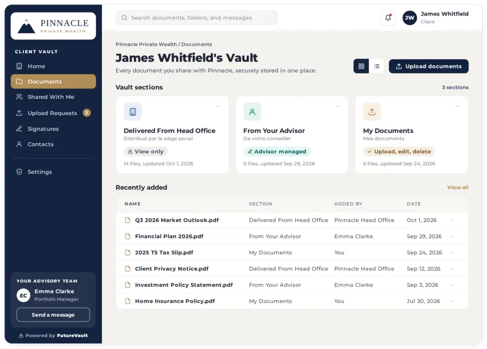Click View all for recently added
Viewport: 487px width, 349px height.
[458, 187]
